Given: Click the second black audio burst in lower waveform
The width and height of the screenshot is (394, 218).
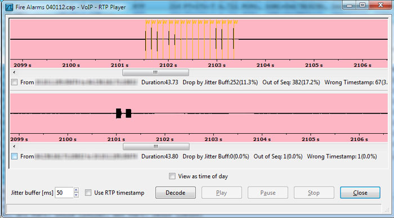Looking at the screenshot, I should coord(128,113).
